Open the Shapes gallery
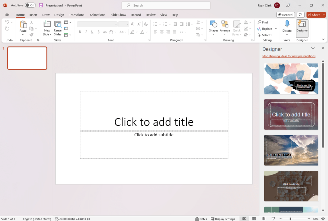This screenshot has width=328, height=221. click(x=214, y=28)
